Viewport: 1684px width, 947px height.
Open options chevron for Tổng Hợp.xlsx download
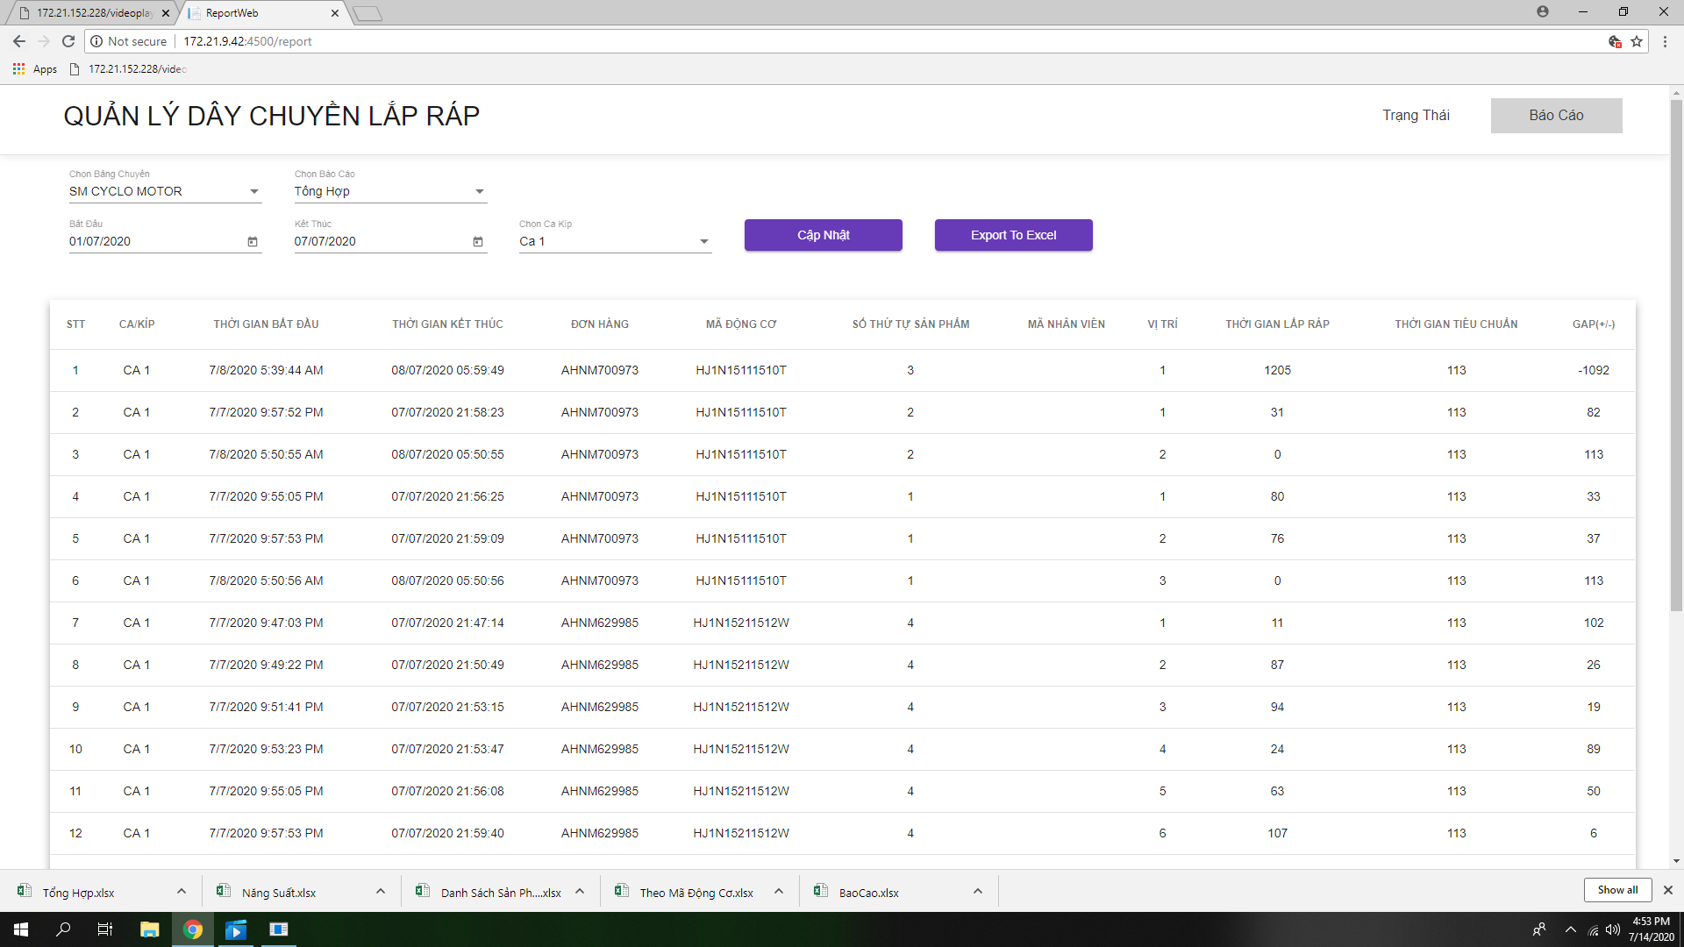[182, 892]
